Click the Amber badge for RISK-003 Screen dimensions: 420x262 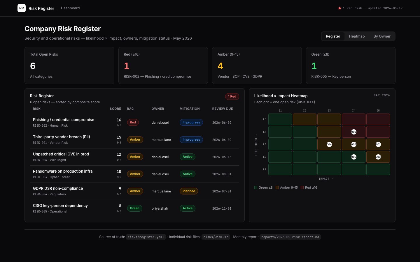pyautogui.click(x=135, y=174)
